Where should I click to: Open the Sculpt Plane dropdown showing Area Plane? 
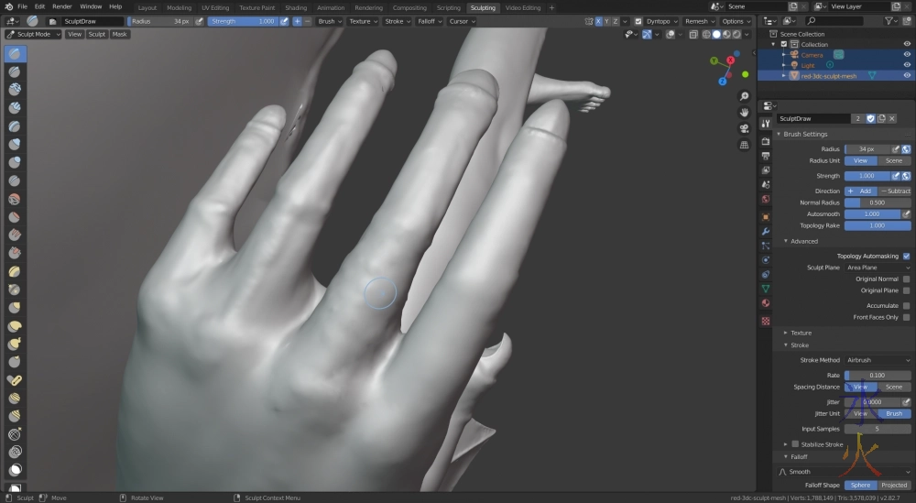(x=877, y=268)
